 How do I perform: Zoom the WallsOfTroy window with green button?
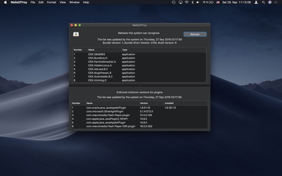pyautogui.click(x=80, y=25)
